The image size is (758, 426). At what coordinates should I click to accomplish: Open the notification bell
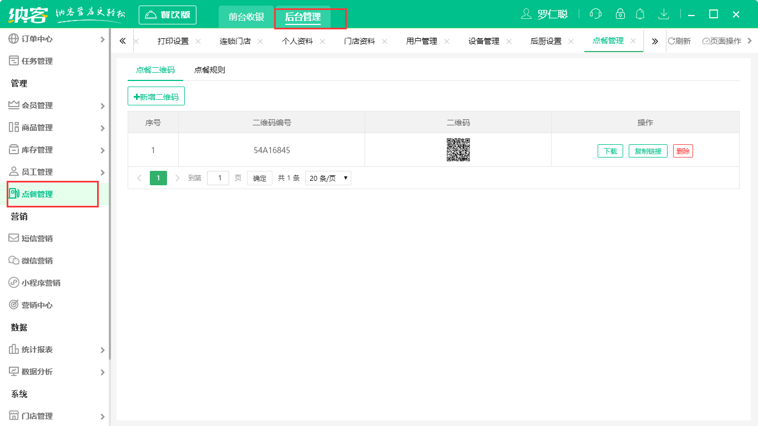[640, 14]
